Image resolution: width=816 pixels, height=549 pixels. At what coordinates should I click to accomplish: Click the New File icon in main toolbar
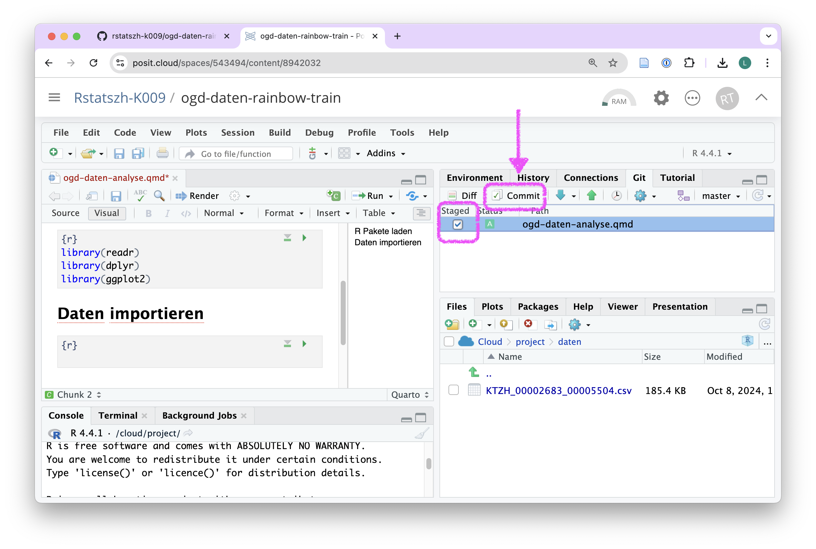(x=54, y=153)
